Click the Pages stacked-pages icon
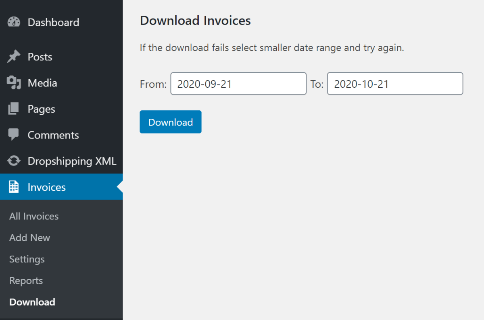Image resolution: width=484 pixels, height=320 pixels. (14, 109)
